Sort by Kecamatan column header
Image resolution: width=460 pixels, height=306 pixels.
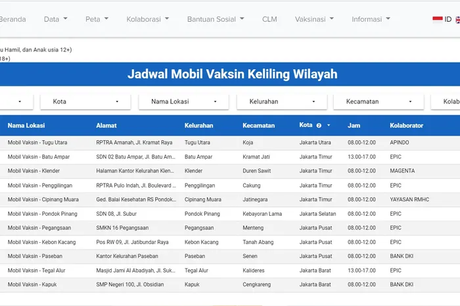coord(258,126)
